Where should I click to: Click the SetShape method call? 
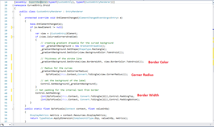tap(72, 49)
